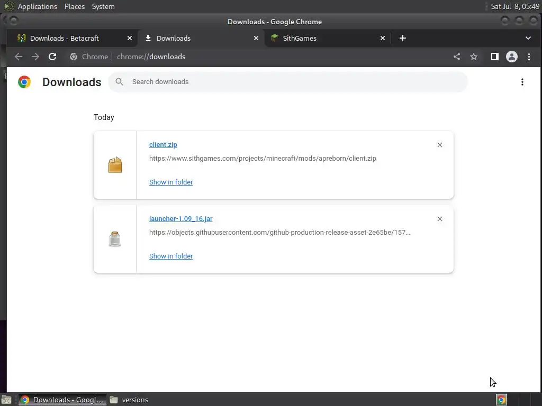Remove launcher-1.09_16.jar from the list
Viewport: 542px width, 406px height.
pos(440,219)
